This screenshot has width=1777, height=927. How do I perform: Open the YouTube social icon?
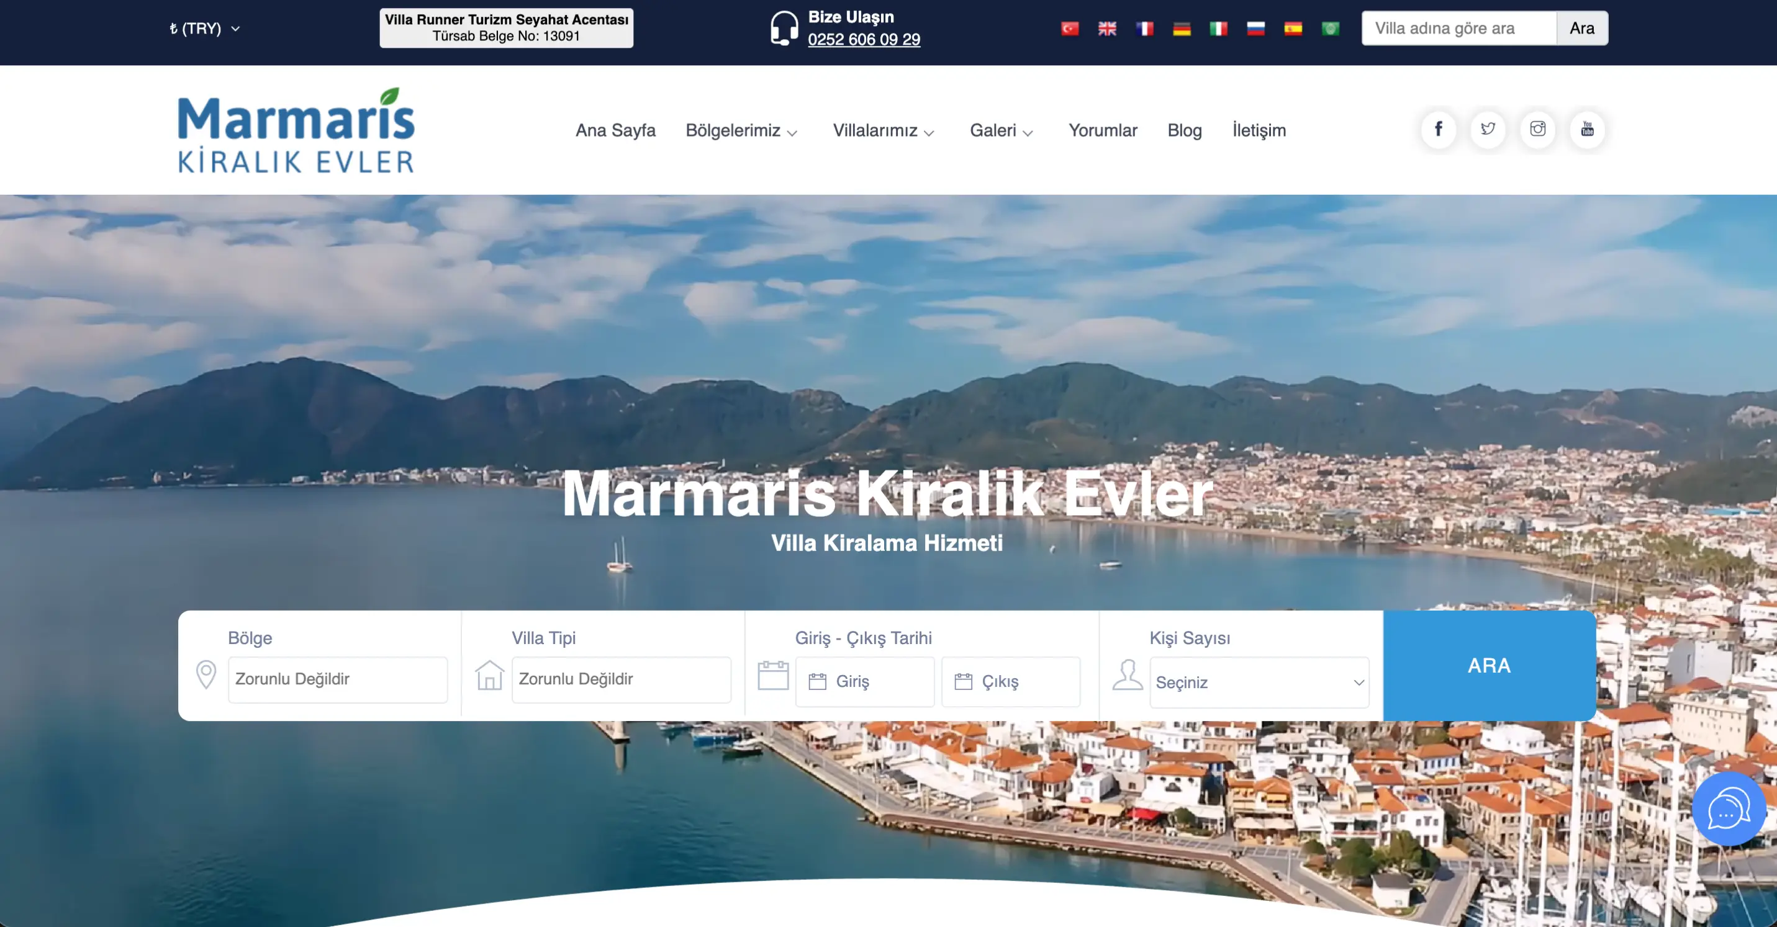(x=1587, y=129)
